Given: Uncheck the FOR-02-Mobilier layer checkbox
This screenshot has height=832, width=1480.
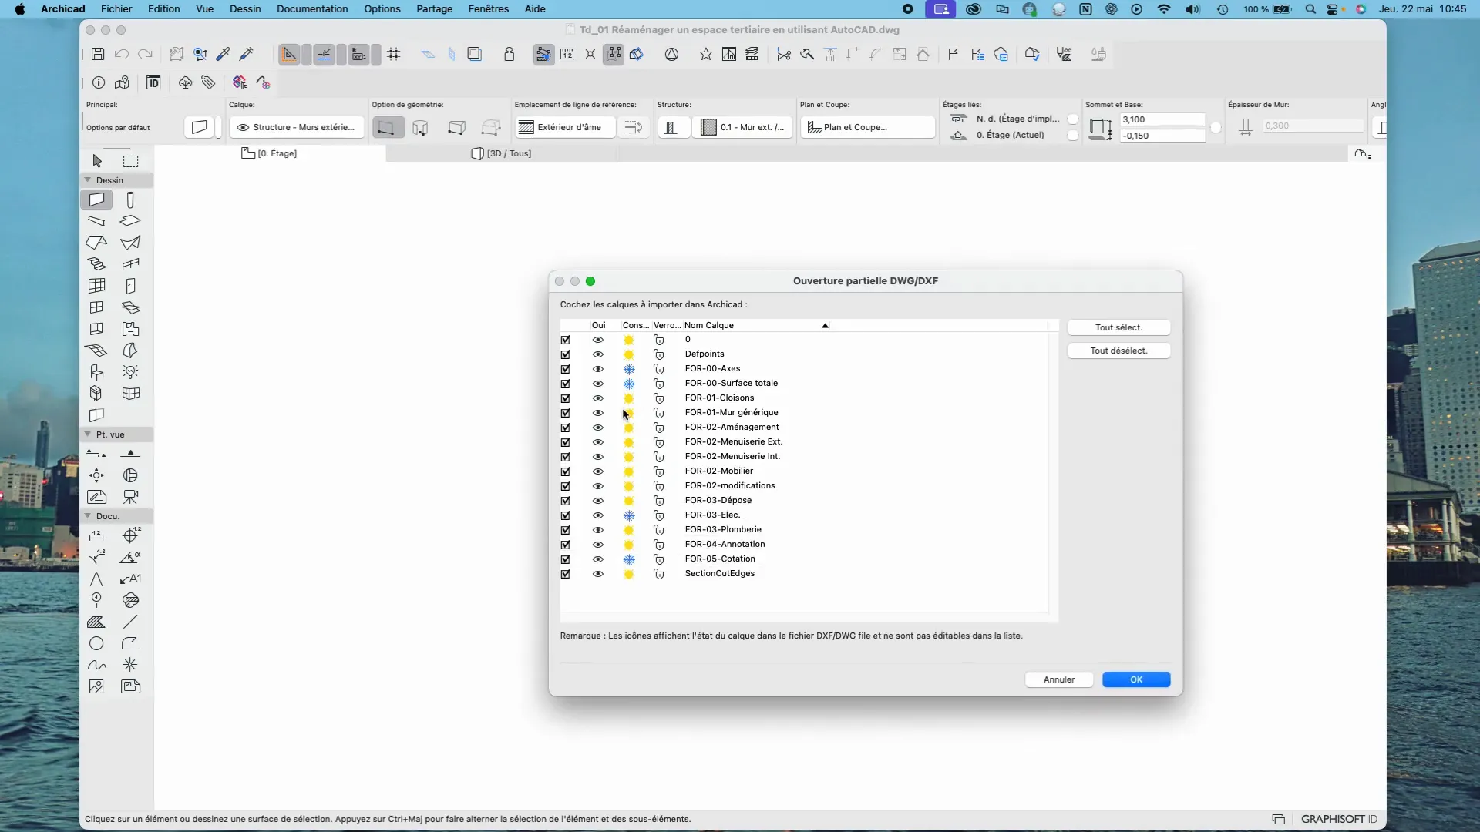Looking at the screenshot, I should click(x=566, y=471).
